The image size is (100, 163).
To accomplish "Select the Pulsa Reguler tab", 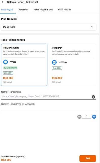I will 7,10.
